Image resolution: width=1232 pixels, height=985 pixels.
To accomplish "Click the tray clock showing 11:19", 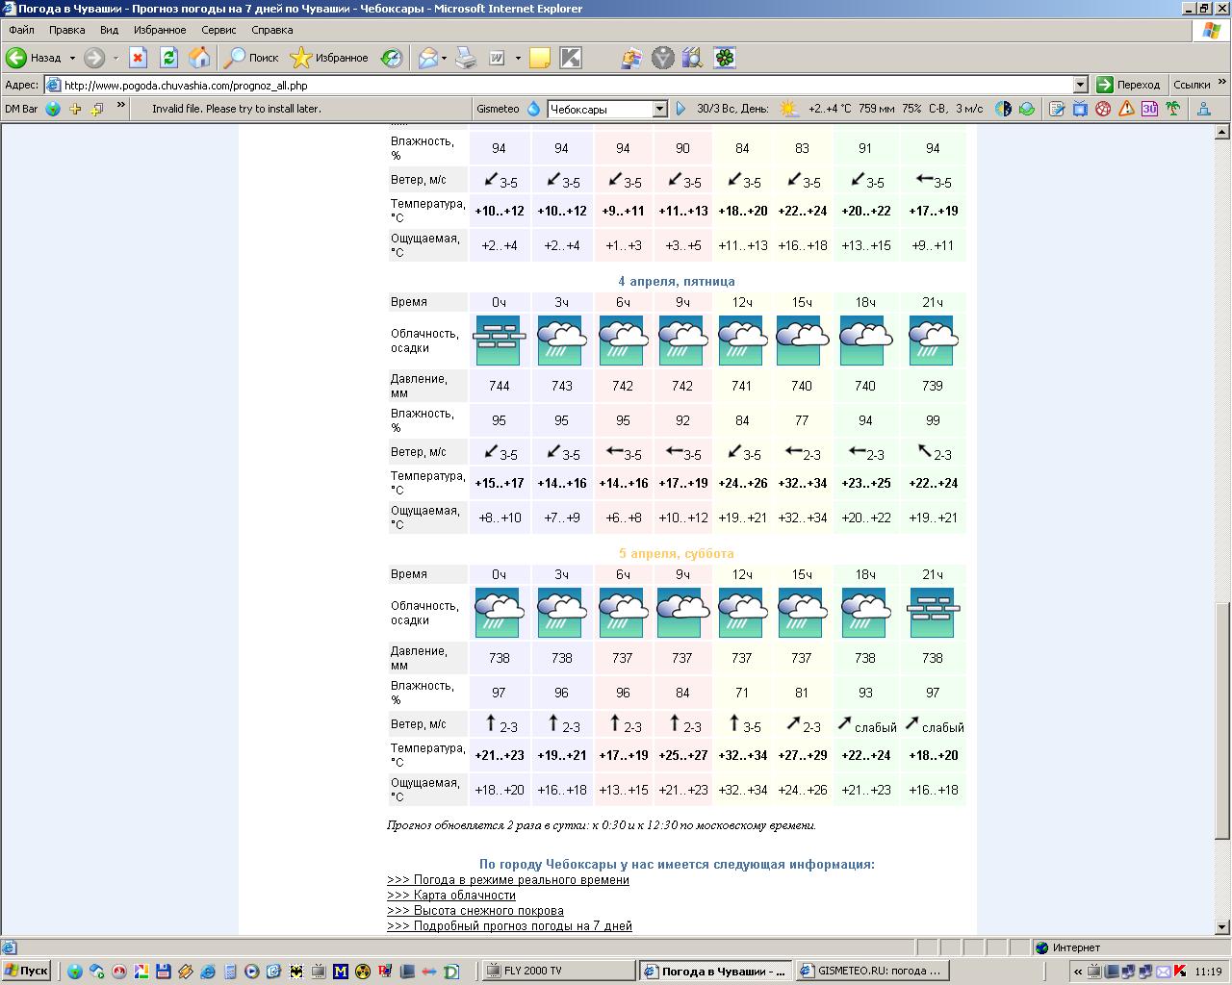I will tap(1208, 972).
